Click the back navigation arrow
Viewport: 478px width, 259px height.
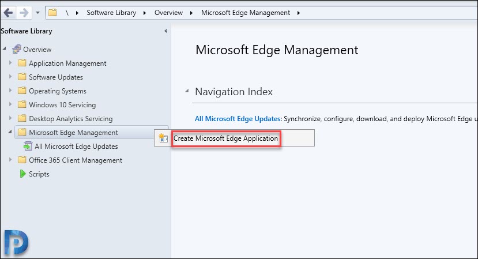tap(9, 13)
